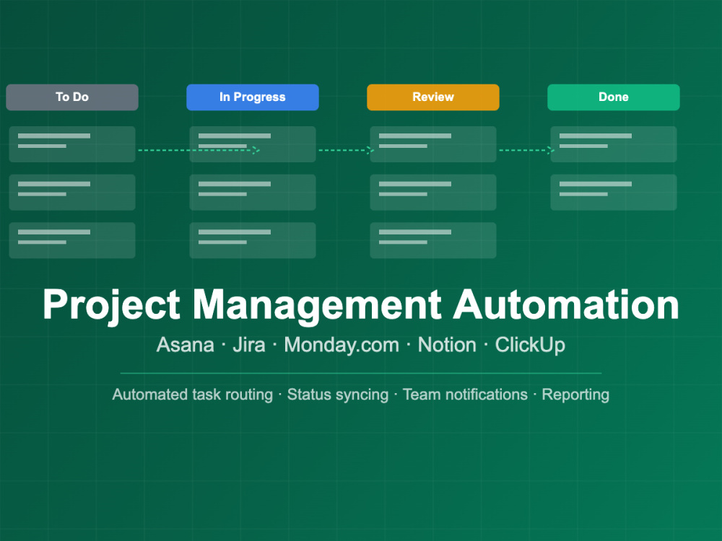This screenshot has width=722, height=541.
Task: Click the Team notifications text
Action: click(x=465, y=395)
